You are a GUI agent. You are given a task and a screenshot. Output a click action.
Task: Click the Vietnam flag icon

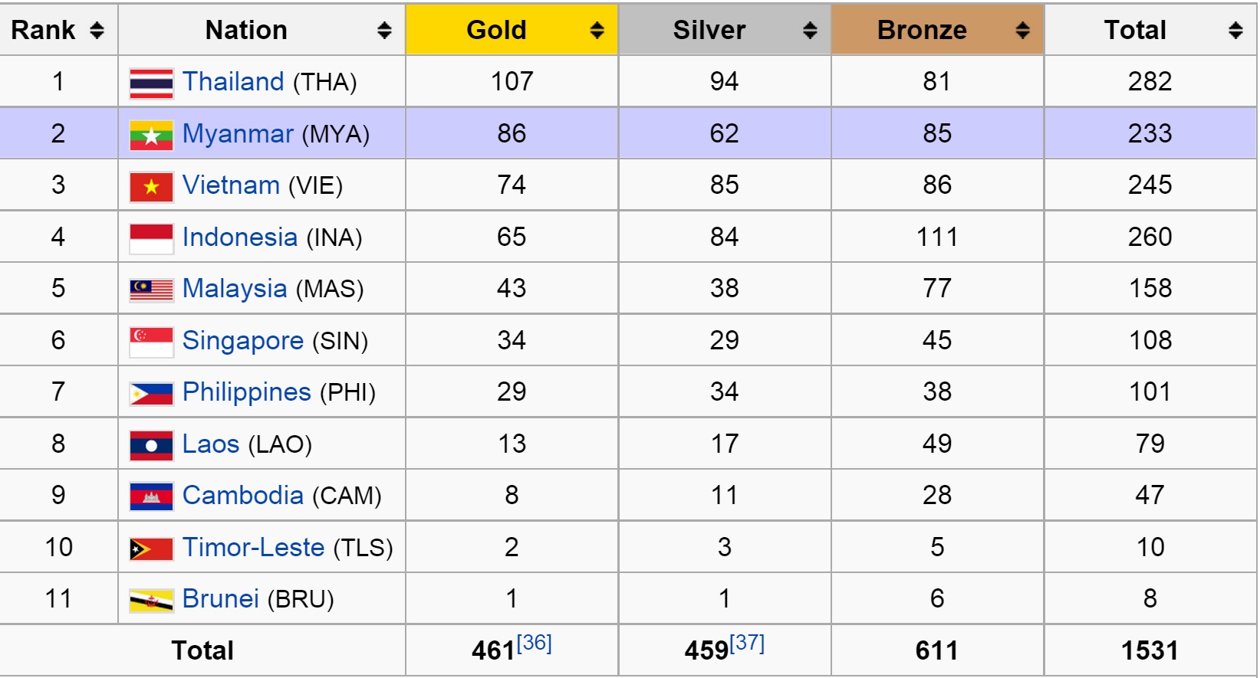[151, 186]
